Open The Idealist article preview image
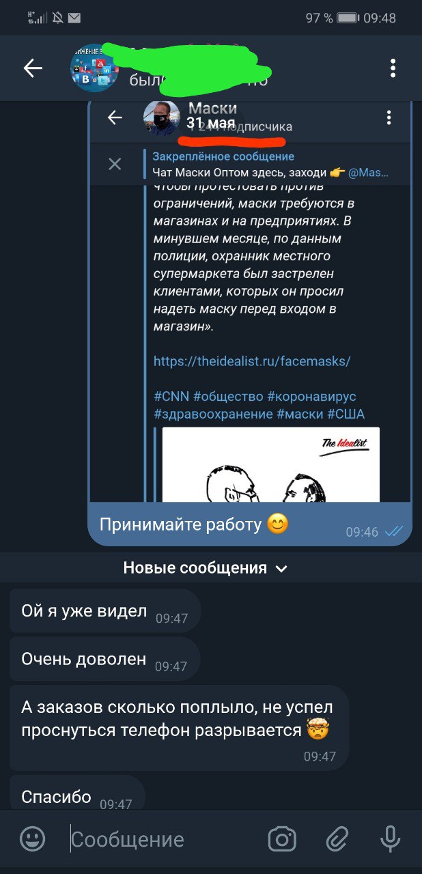Screen dimensions: 422x874 (x=271, y=465)
